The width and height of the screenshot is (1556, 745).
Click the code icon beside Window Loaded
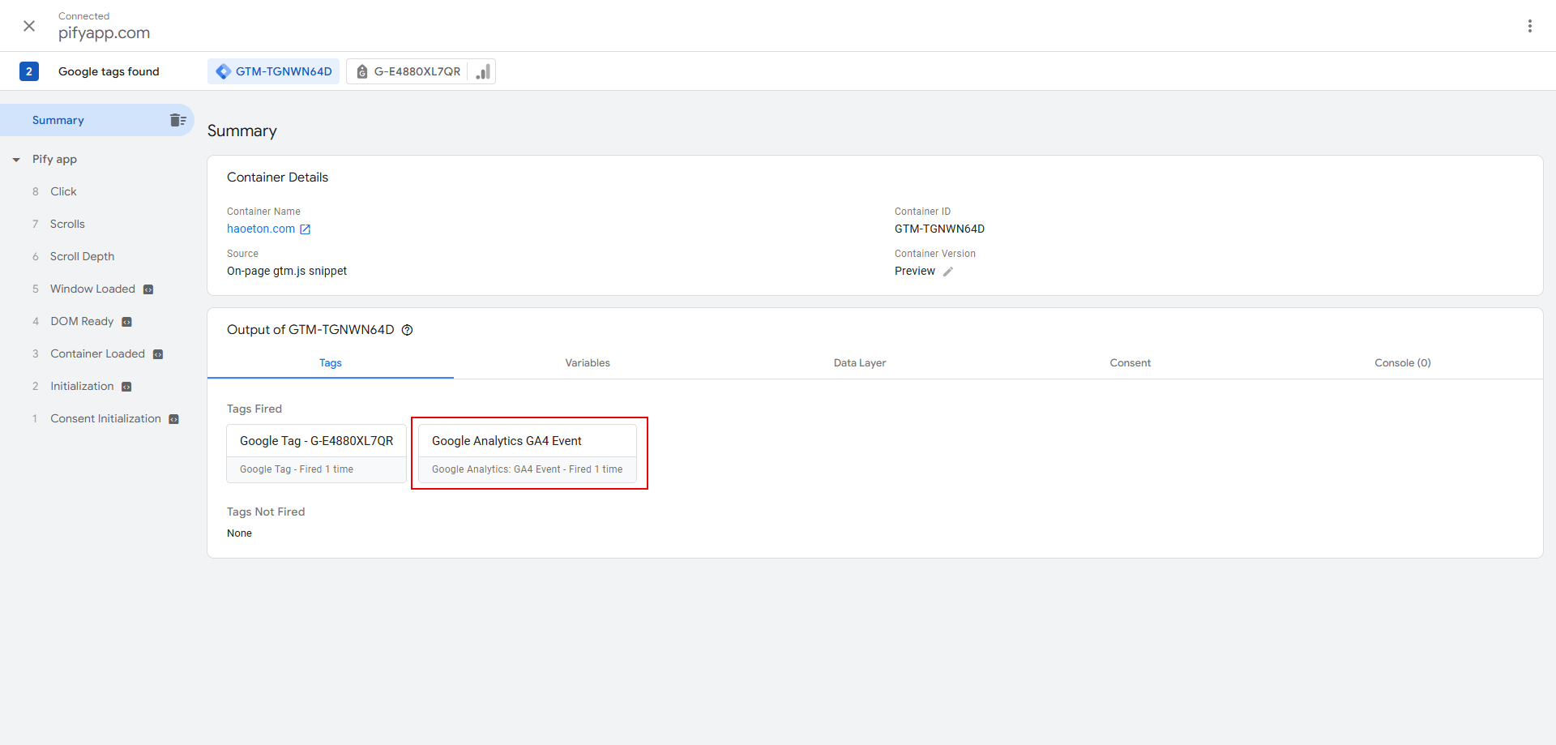click(x=148, y=289)
